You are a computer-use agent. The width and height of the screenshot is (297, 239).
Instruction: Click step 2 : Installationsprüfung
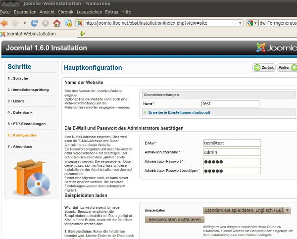coord(28,90)
